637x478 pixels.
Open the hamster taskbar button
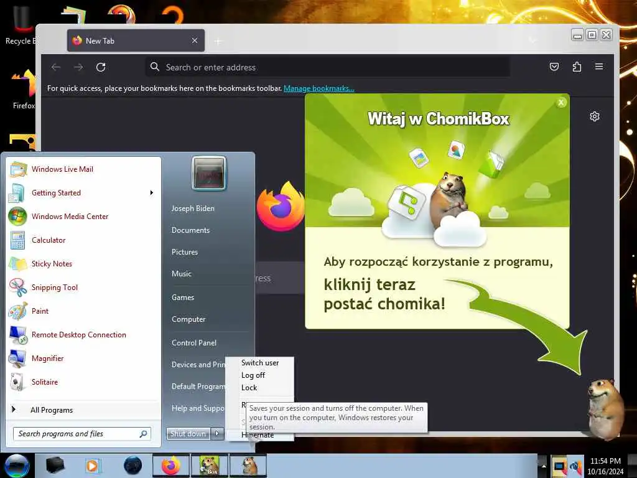tap(248, 466)
